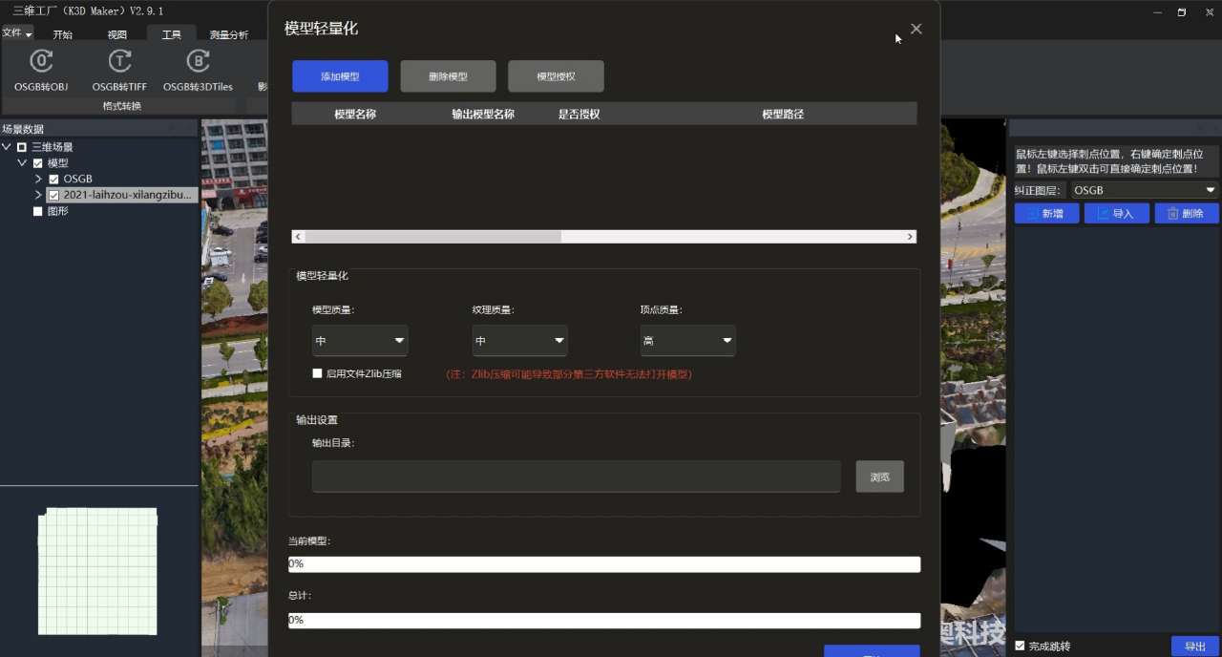This screenshot has height=657, width=1222.
Task: Click the 浏览 browse button for output directory
Action: tap(878, 476)
